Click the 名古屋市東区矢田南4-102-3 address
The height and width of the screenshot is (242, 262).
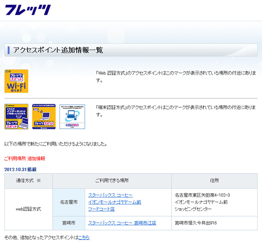click(x=202, y=195)
